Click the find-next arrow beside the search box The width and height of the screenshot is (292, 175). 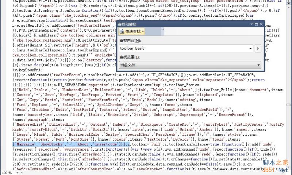point(258,48)
